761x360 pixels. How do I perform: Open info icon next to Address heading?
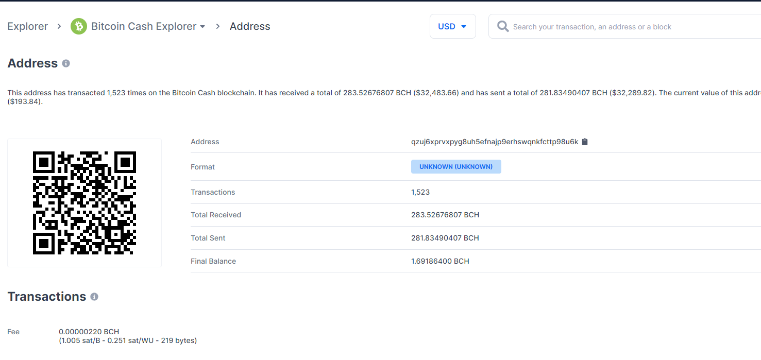pyautogui.click(x=66, y=63)
